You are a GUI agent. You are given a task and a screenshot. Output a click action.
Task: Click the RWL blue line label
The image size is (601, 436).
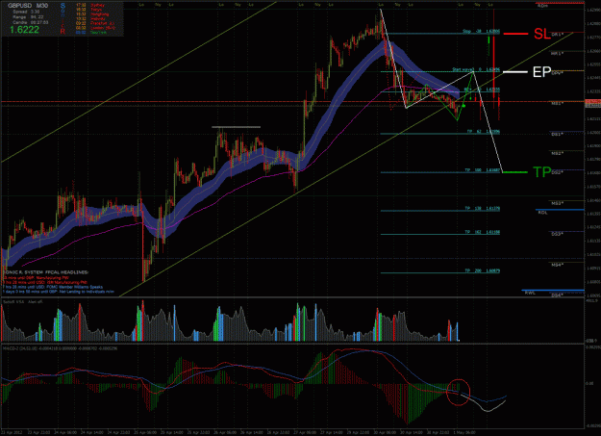coord(530,294)
